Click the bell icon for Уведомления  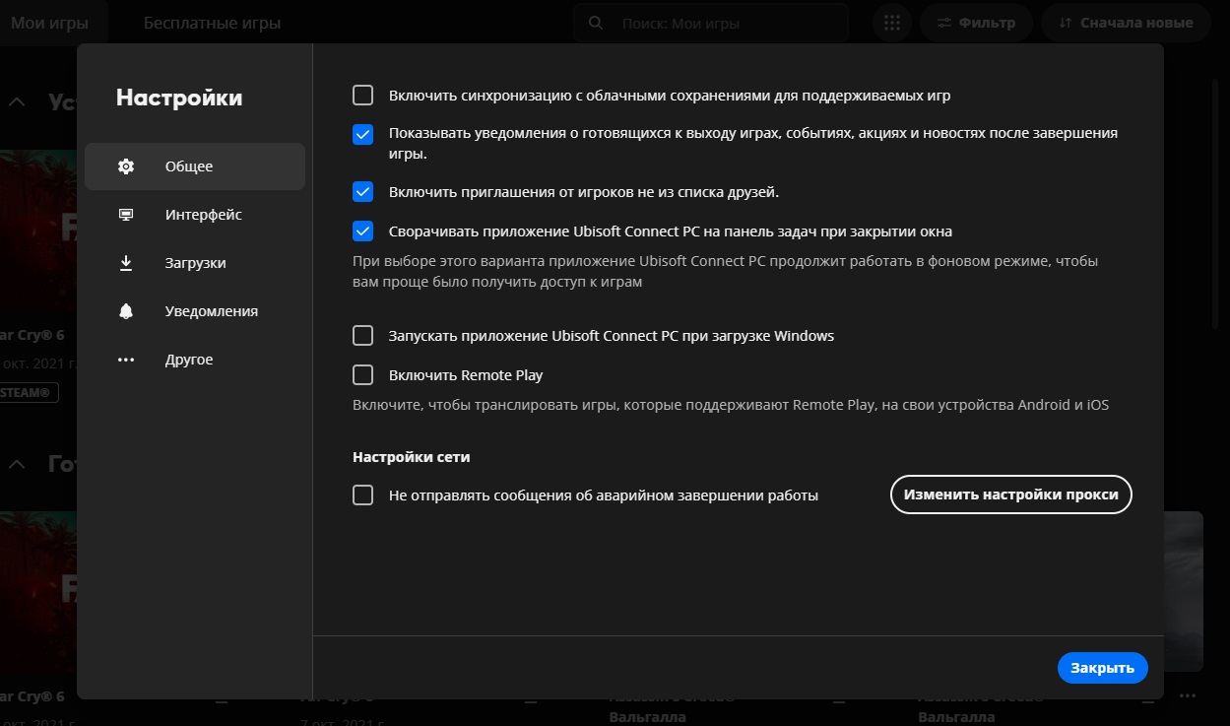(x=126, y=311)
